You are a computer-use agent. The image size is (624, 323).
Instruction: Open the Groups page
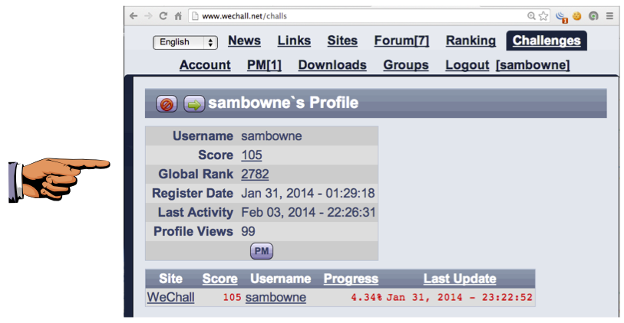(406, 65)
